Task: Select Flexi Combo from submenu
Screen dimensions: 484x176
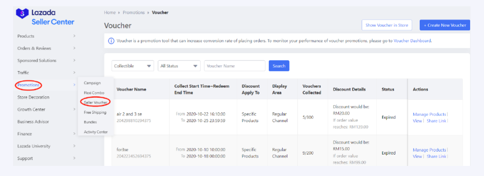Action: [94, 93]
